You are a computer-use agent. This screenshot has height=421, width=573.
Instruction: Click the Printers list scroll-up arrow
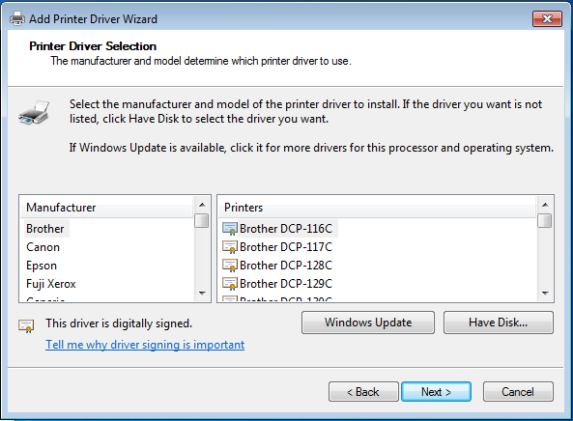point(545,205)
